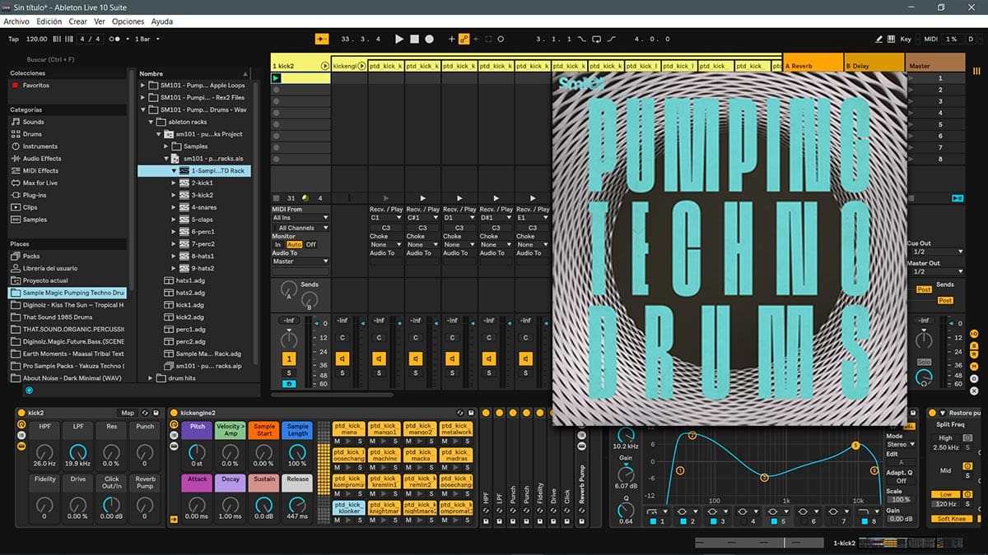Open the Crear menu
Viewport: 988px width, 555px height.
(77, 21)
